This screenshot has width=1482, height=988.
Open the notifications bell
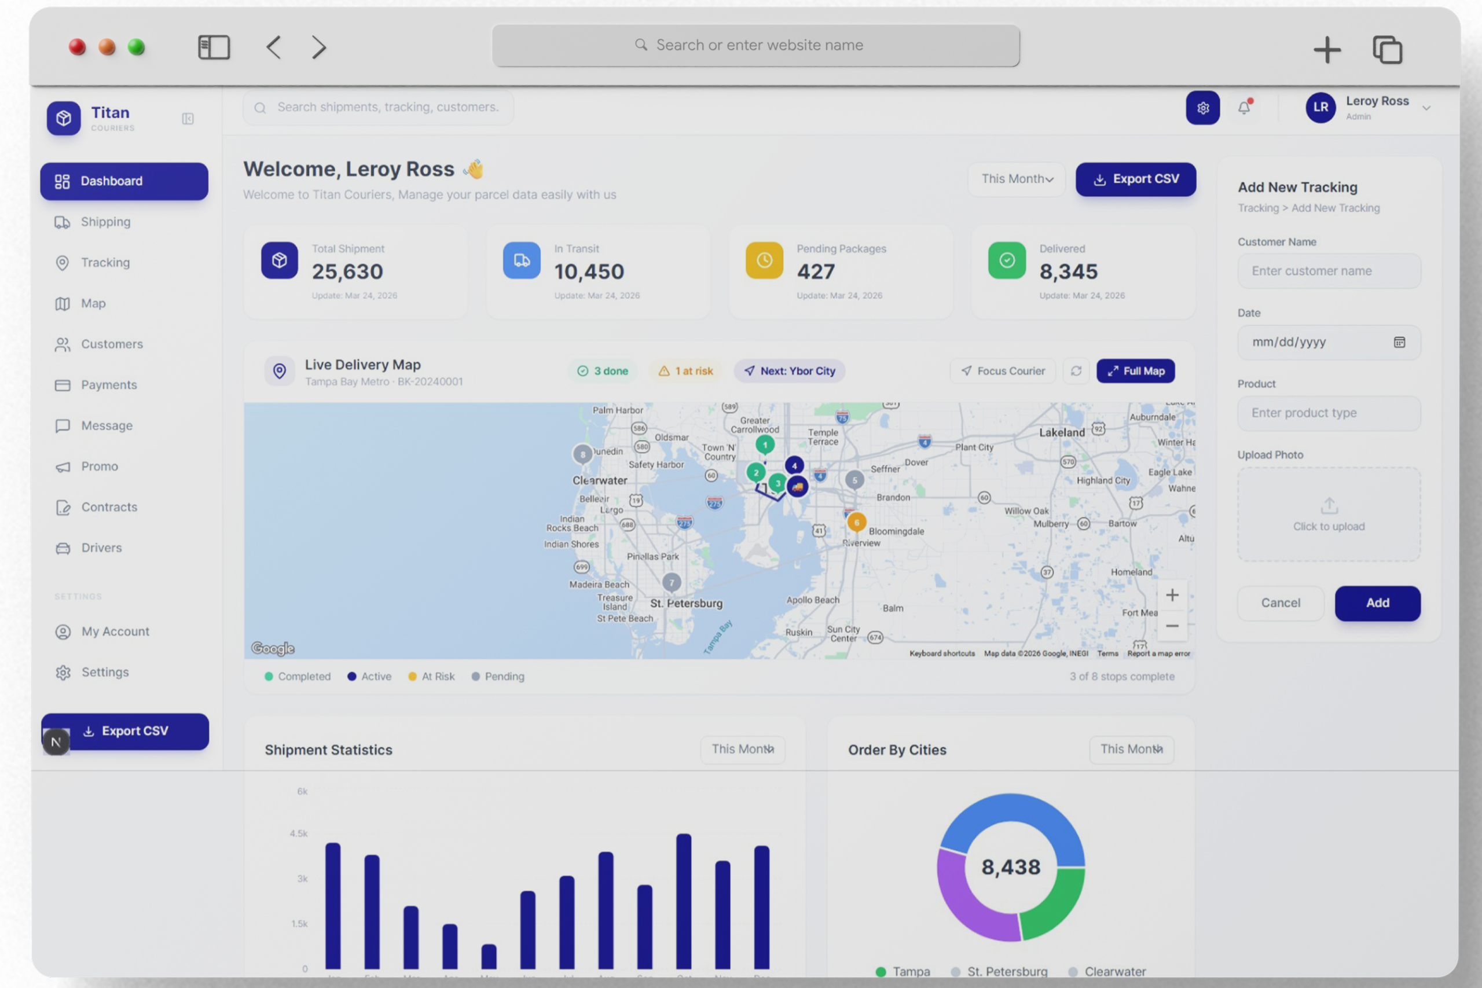[1244, 108]
